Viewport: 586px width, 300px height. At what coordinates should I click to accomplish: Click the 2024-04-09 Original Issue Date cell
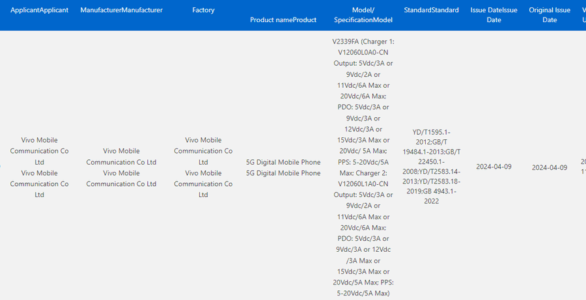(x=550, y=167)
